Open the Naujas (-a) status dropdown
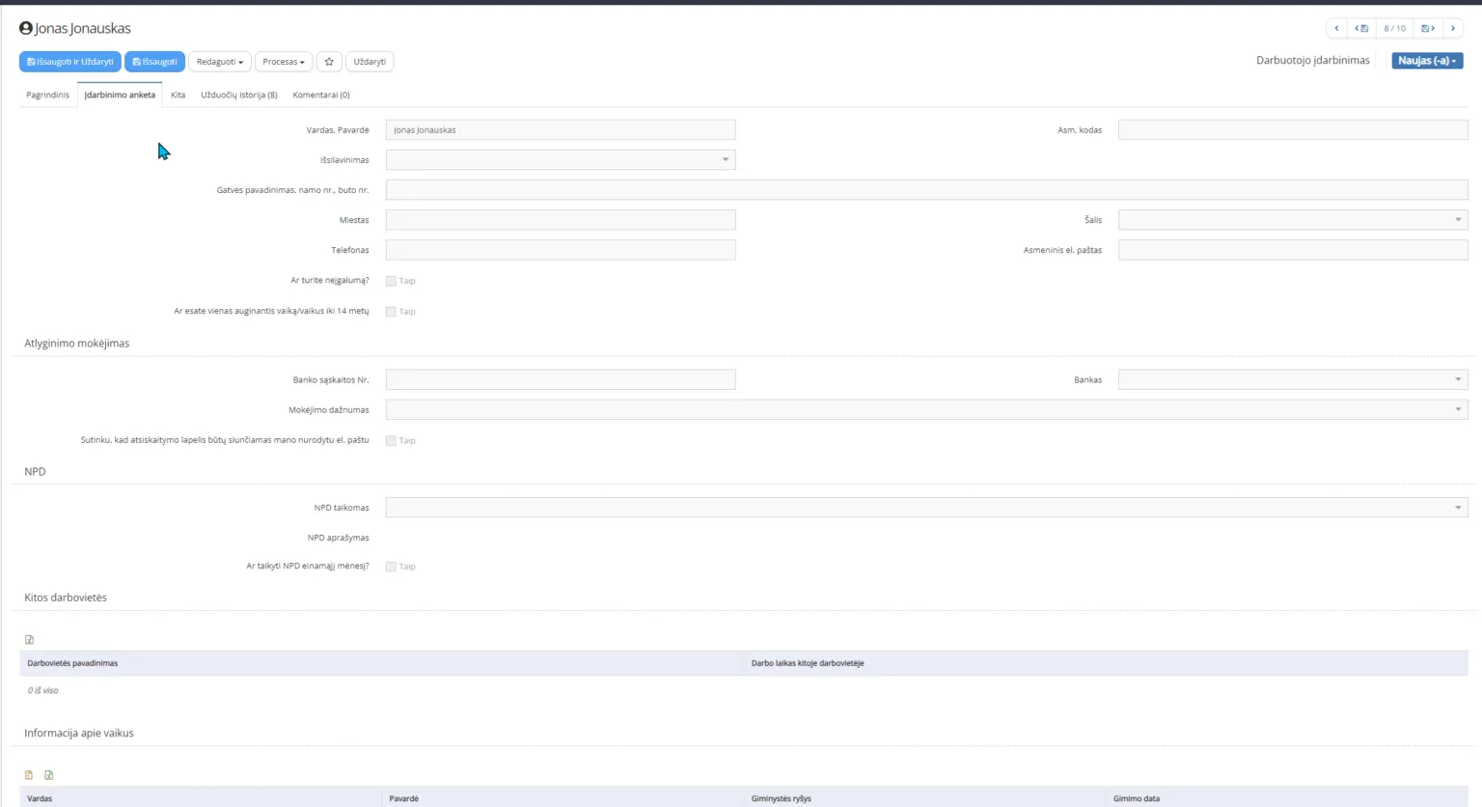Image resolution: width=1482 pixels, height=807 pixels. coord(1426,61)
